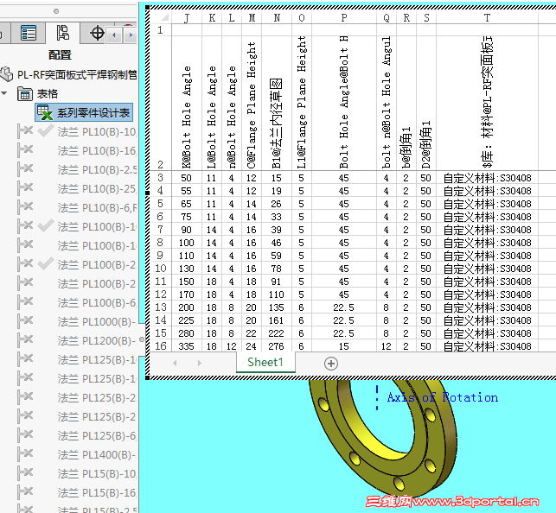This screenshot has width=556, height=513.
Task: Select column header P
Action: 344,17
